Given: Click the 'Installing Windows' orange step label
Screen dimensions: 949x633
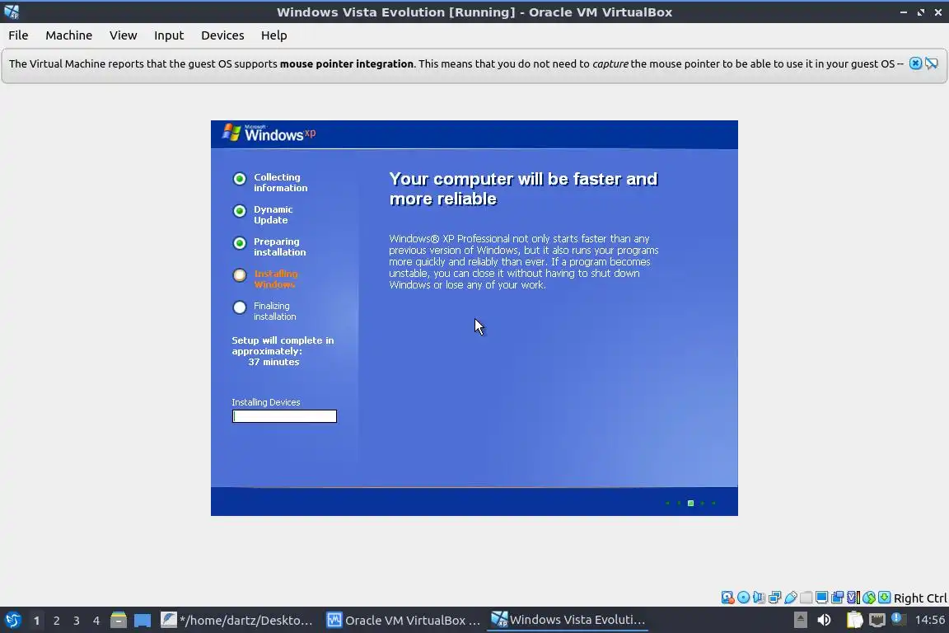Looking at the screenshot, I should point(275,279).
